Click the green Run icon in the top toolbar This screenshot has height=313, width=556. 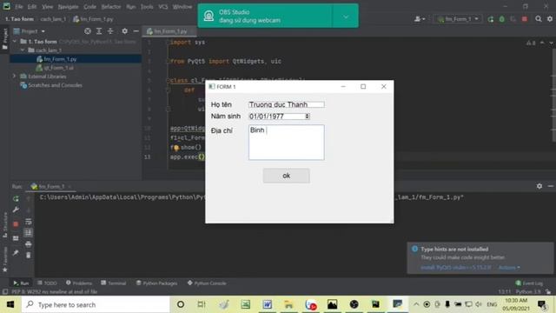[x=491, y=19]
